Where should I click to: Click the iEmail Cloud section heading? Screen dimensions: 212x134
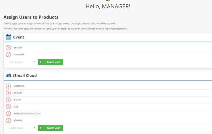(x=25, y=76)
